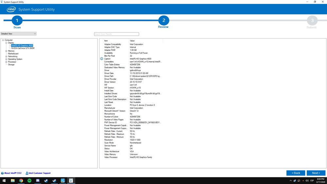327x184 pixels.
Task: Collapse the Display tree node
Action: tap(6, 43)
